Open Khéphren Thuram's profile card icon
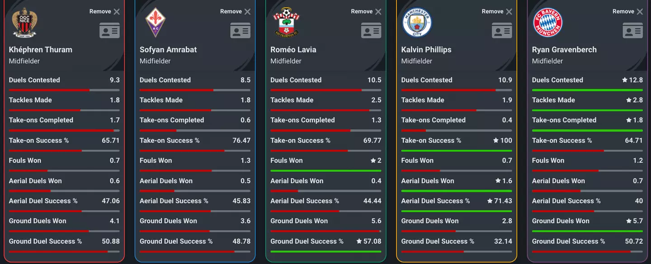The width and height of the screenshot is (651, 264). point(109,31)
